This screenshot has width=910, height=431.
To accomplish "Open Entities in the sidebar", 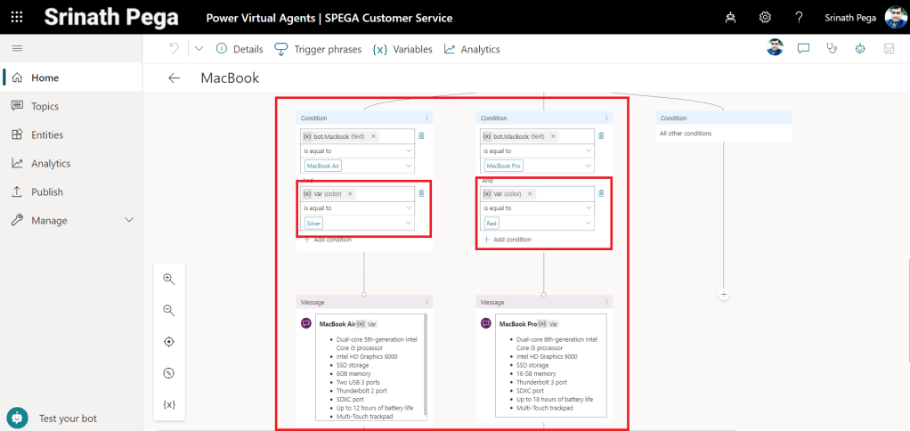I will pyautogui.click(x=46, y=134).
